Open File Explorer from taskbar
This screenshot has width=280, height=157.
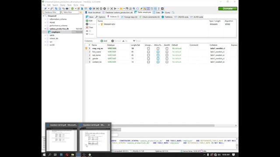(73, 155)
